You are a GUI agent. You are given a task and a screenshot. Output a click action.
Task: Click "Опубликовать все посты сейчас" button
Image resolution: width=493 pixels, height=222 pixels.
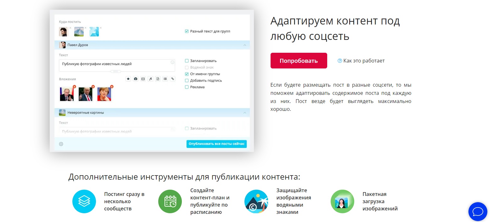pos(216,144)
